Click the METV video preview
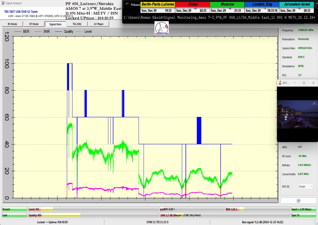The height and width of the screenshot is (225, 318). click(x=297, y=114)
